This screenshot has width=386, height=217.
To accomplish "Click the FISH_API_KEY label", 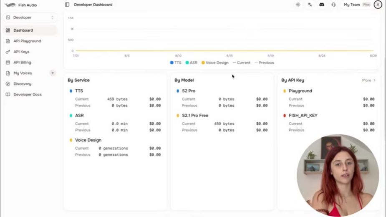I will (x=303, y=116).
